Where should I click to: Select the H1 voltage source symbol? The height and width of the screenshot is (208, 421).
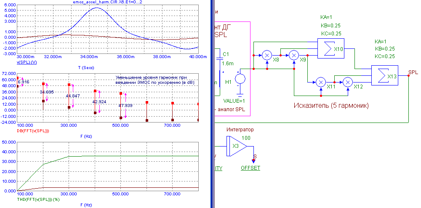(x=240, y=79)
